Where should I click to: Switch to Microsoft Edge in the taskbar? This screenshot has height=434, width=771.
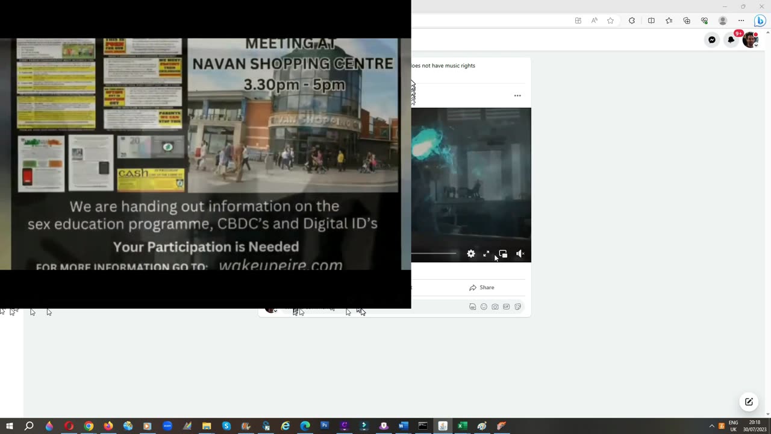(x=305, y=426)
